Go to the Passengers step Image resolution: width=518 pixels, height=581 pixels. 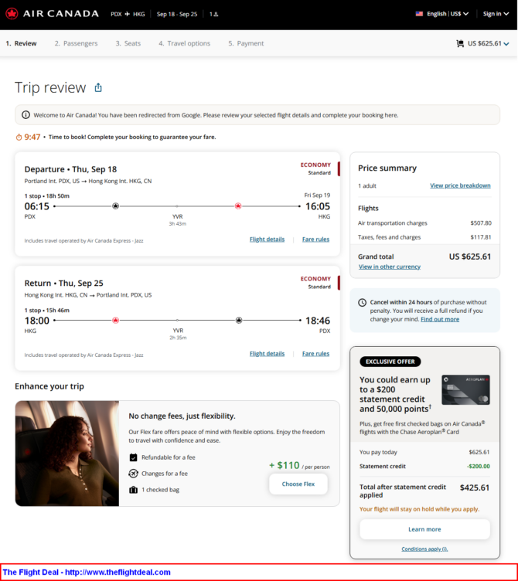coord(76,43)
